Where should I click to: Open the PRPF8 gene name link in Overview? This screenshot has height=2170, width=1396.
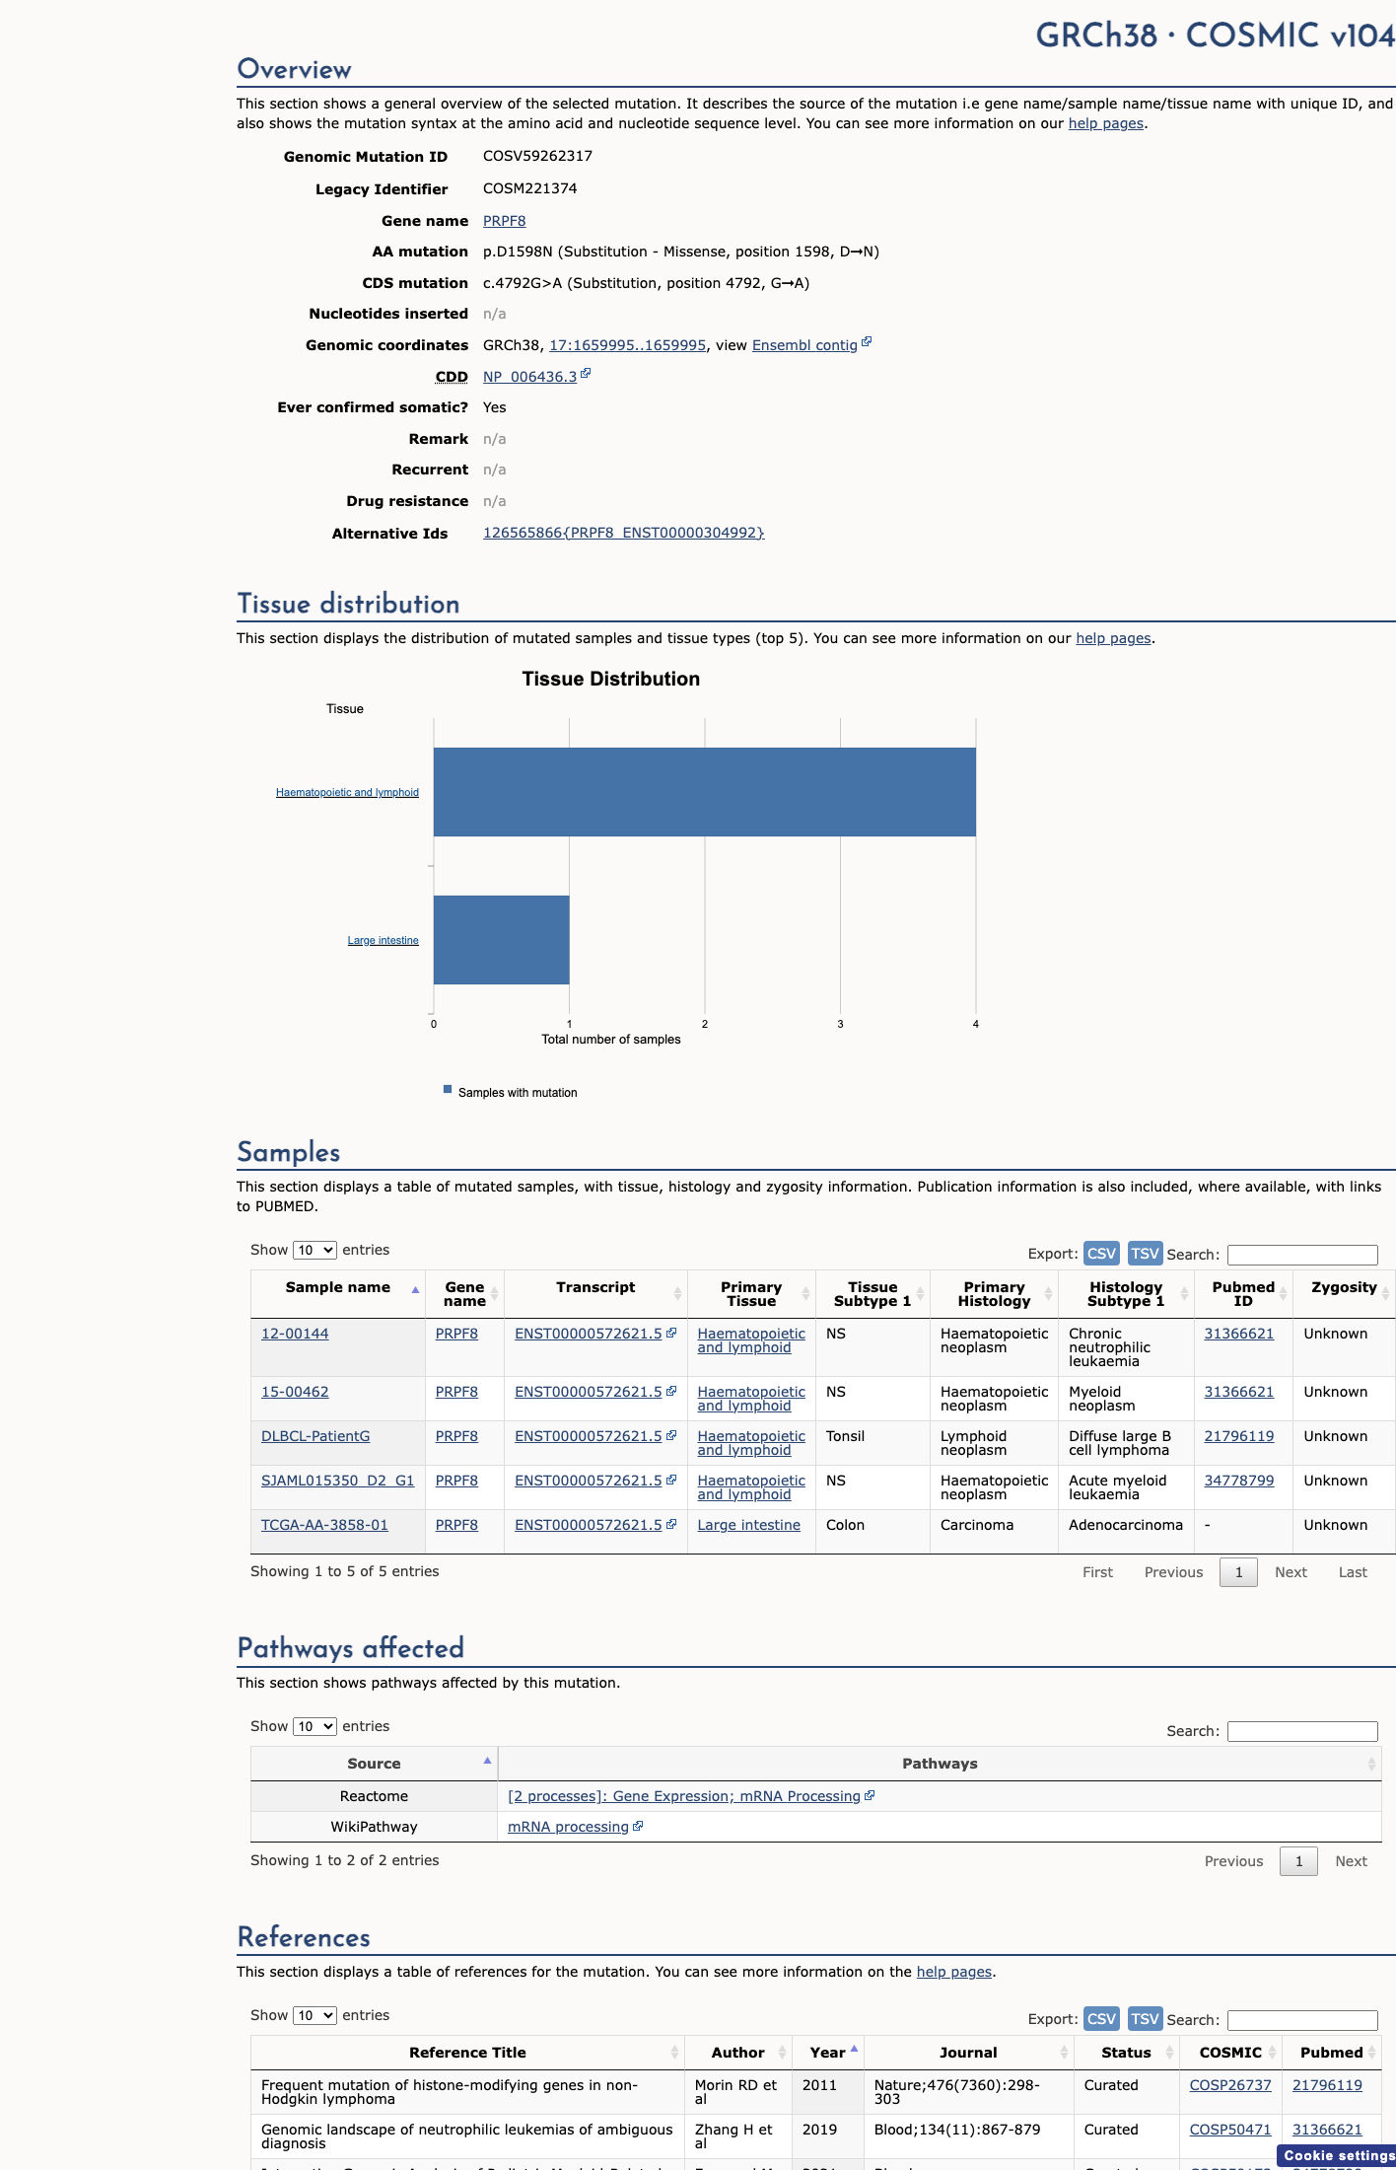(x=505, y=221)
